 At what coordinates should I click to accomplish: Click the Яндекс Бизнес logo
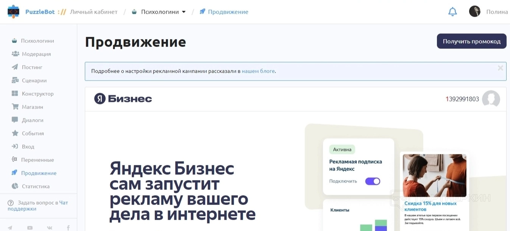pyautogui.click(x=123, y=99)
